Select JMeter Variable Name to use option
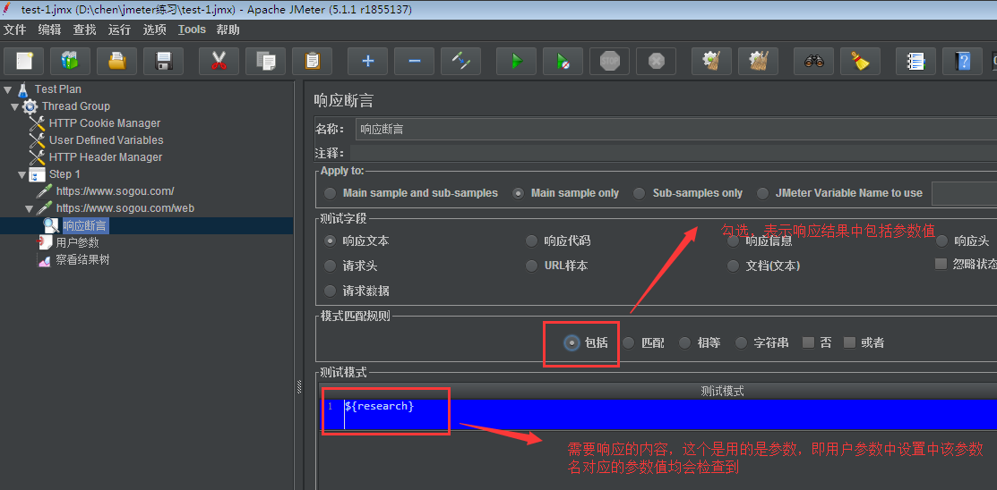Viewport: 997px width, 490px height. click(840, 193)
